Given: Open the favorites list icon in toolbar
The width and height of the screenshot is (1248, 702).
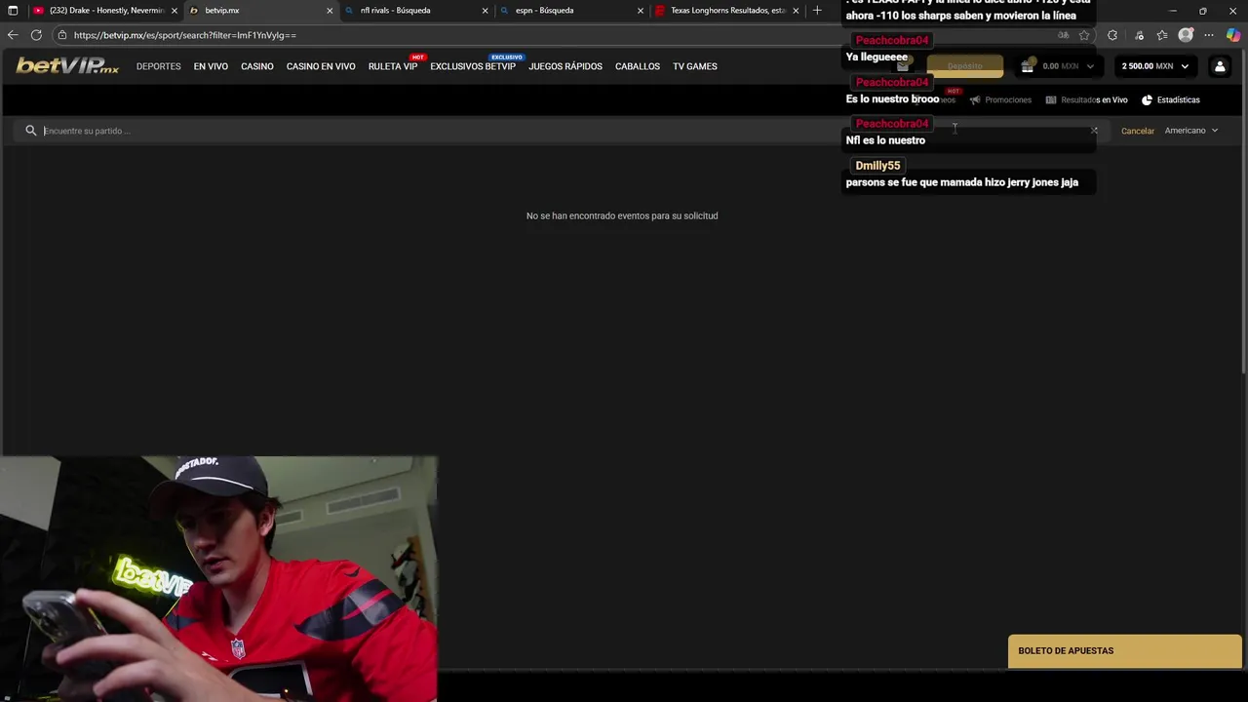Looking at the screenshot, I should [x=1162, y=35].
